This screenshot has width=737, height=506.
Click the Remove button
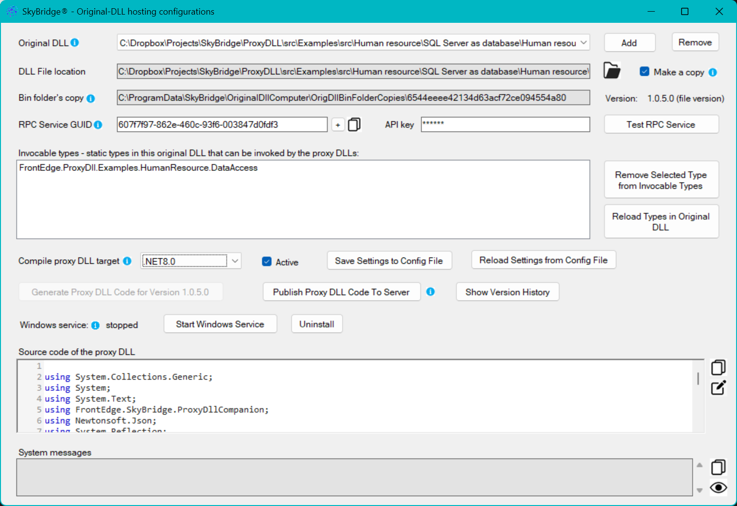pos(695,42)
